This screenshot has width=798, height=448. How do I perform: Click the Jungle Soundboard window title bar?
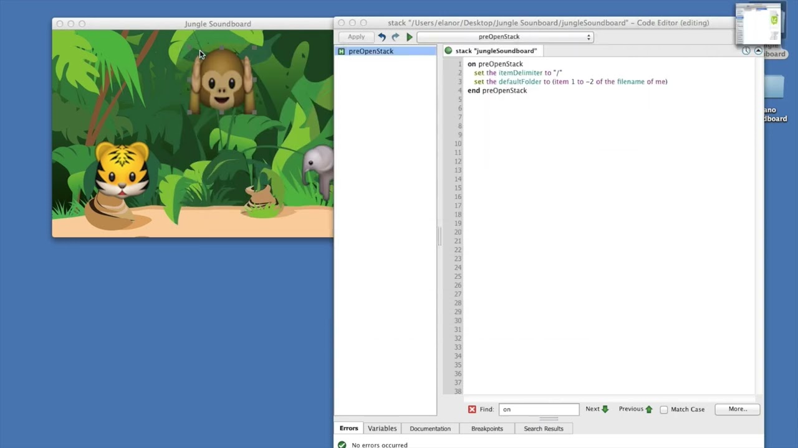tap(193, 24)
